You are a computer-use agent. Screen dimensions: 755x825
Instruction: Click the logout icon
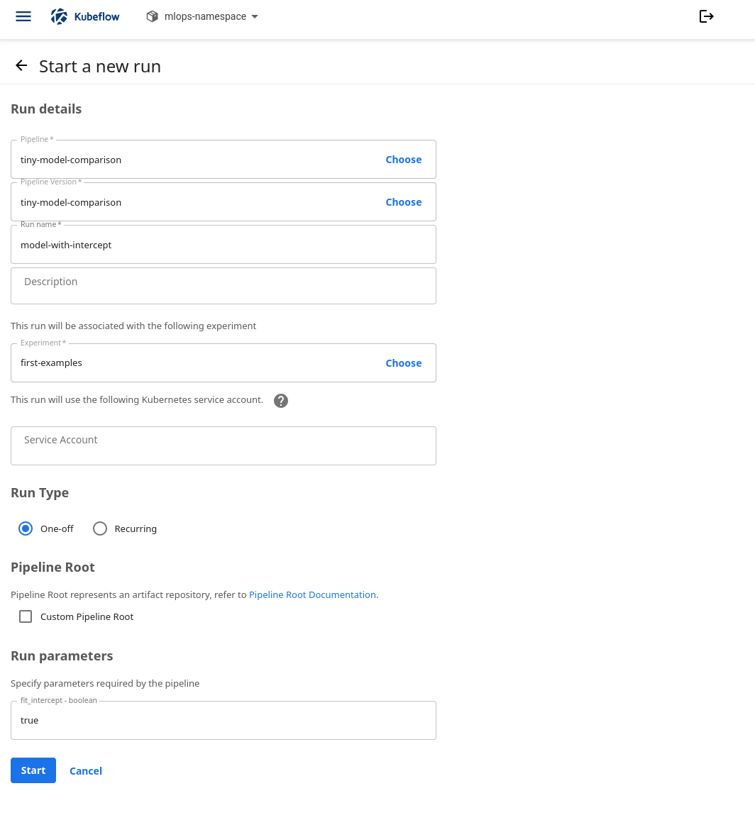click(x=706, y=16)
